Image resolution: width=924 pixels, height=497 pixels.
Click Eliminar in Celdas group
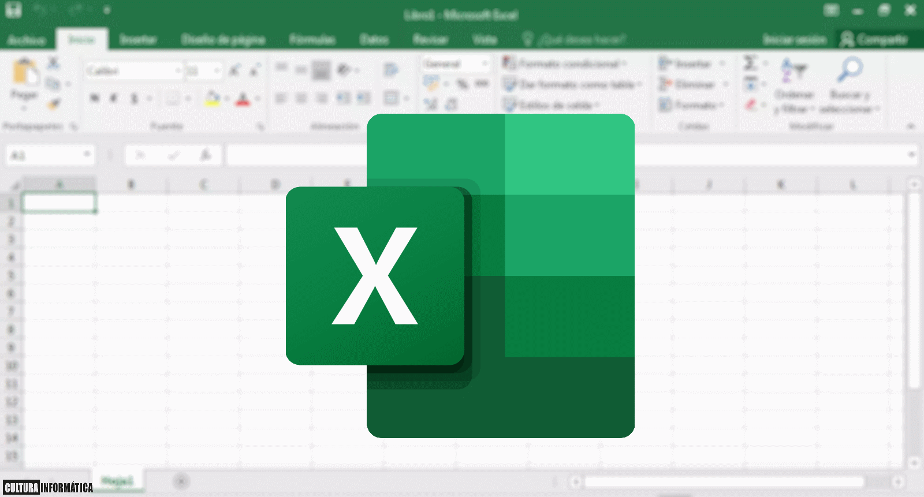(693, 84)
